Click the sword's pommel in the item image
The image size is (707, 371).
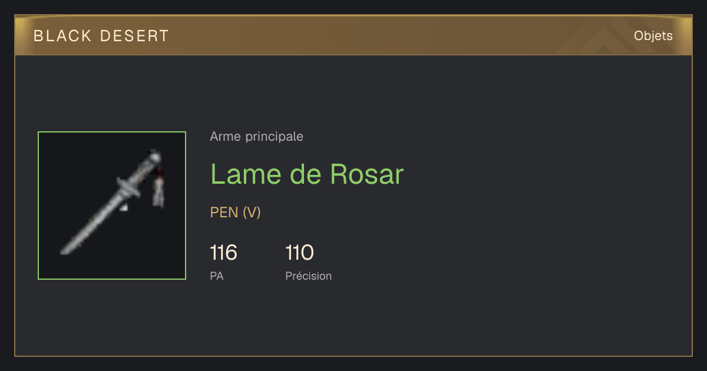(154, 157)
